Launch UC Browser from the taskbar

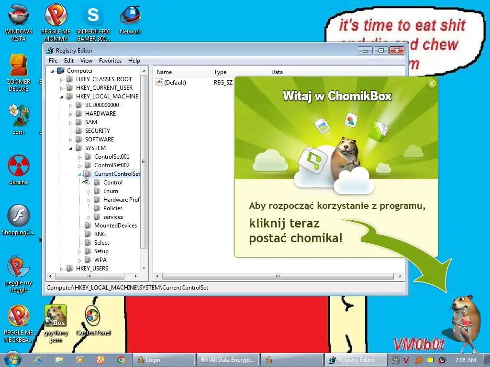100,360
